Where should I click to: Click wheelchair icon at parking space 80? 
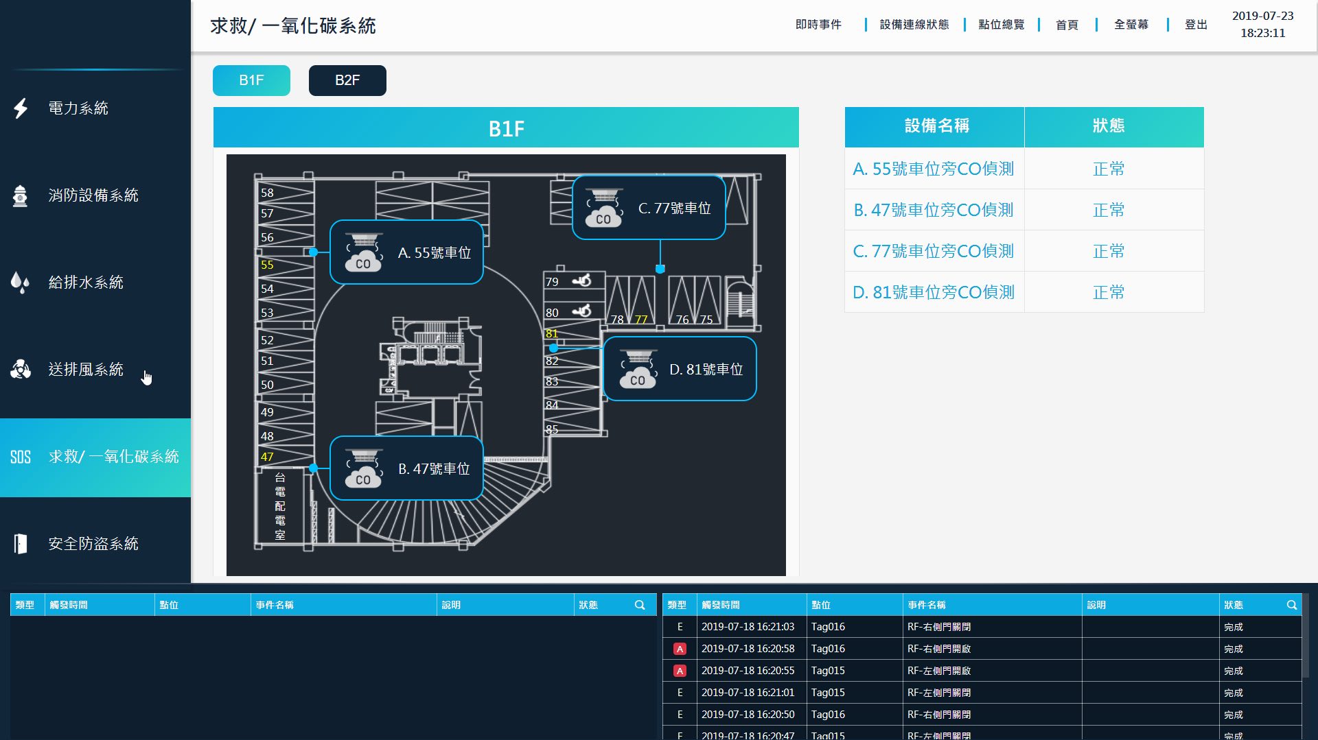583,311
